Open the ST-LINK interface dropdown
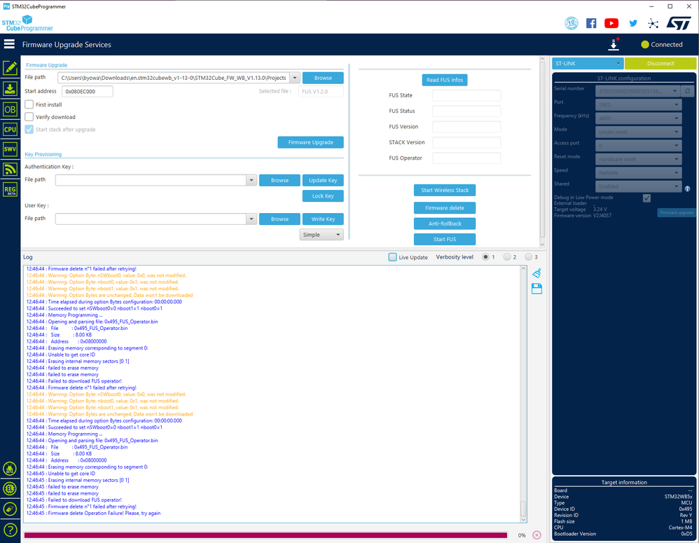The image size is (699, 543). point(588,63)
